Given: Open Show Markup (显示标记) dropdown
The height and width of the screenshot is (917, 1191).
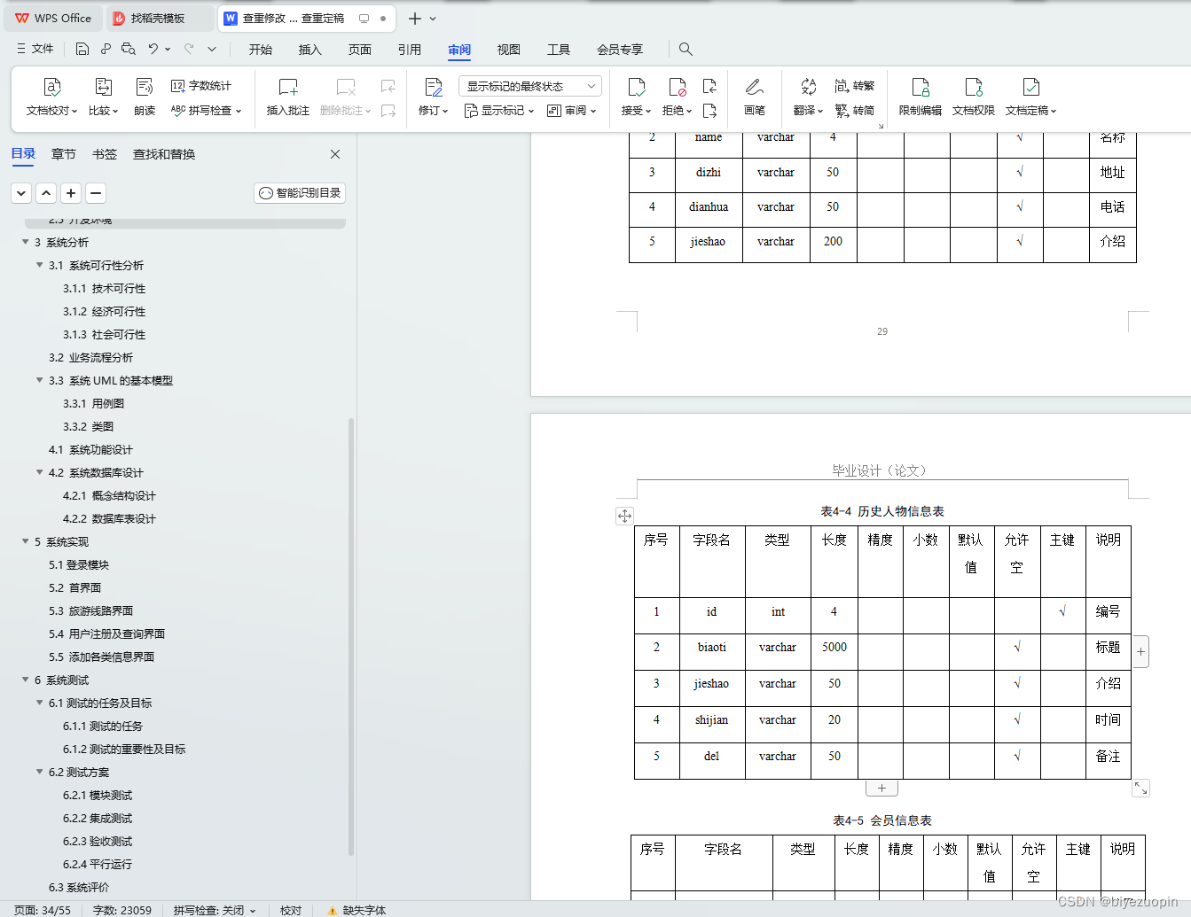Looking at the screenshot, I should (x=499, y=111).
